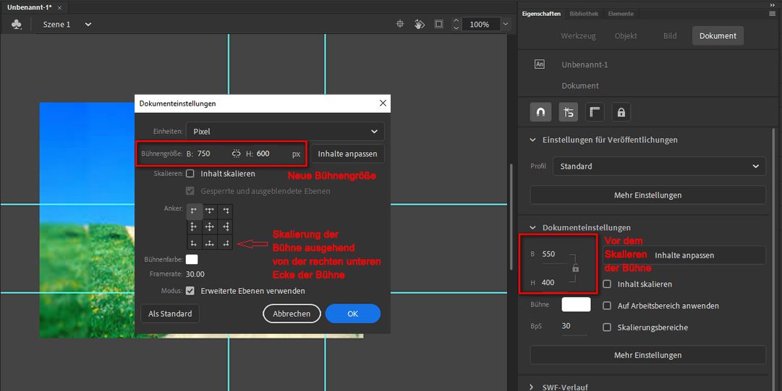Select the Dokument properties tab
This screenshot has width=782, height=391.
718,36
